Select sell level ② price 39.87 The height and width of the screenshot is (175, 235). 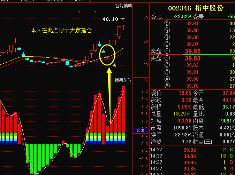[x=192, y=44]
